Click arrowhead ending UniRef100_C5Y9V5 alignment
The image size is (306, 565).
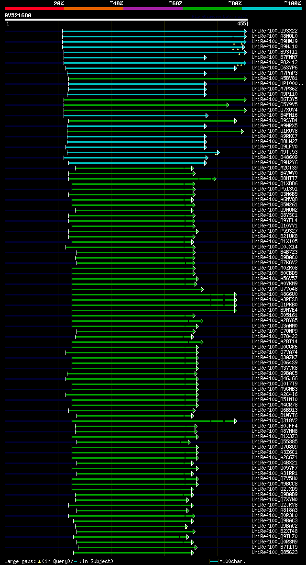228,105
